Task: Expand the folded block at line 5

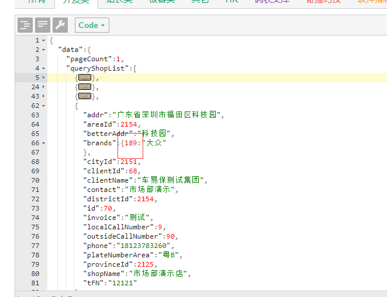Action: click(44, 78)
